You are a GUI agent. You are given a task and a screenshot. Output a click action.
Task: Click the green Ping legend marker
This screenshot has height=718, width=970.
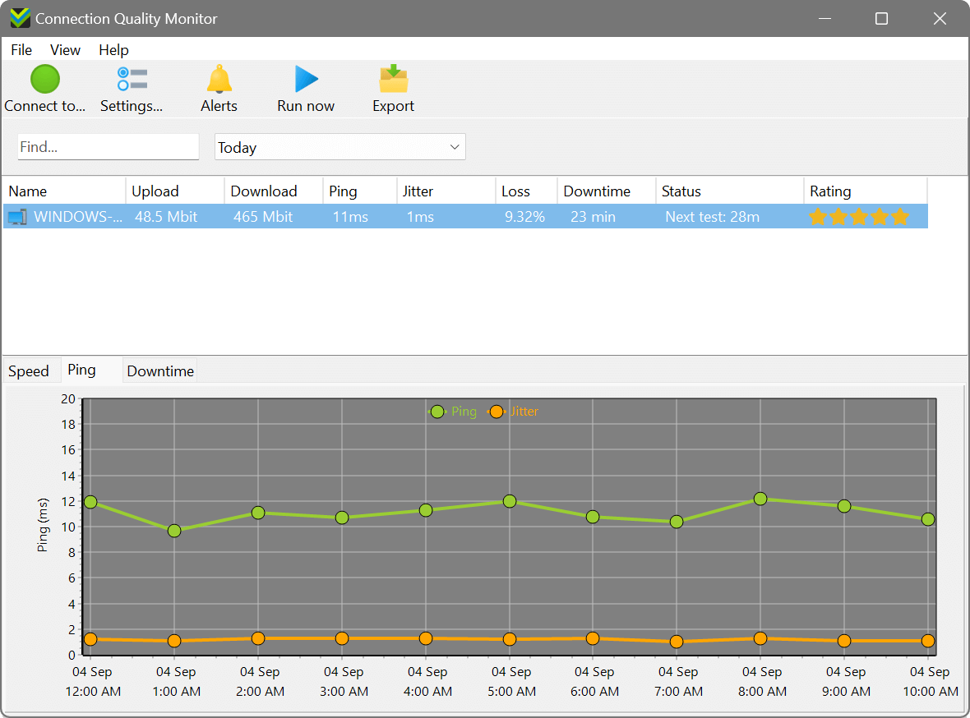coord(437,412)
